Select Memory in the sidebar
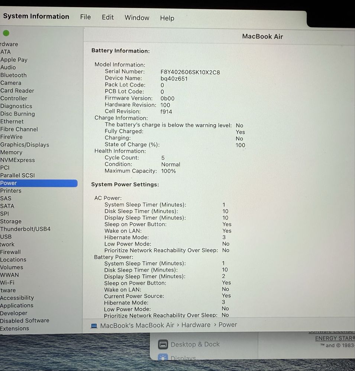355x371 pixels. point(11,152)
